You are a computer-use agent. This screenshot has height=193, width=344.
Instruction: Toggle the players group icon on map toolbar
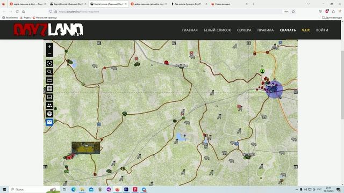[49, 105]
